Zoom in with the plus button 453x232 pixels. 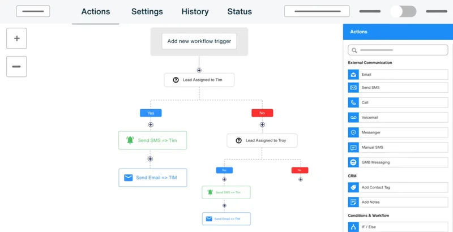click(16, 38)
